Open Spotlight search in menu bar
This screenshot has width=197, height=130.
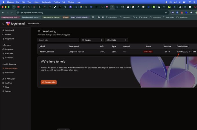194,2
